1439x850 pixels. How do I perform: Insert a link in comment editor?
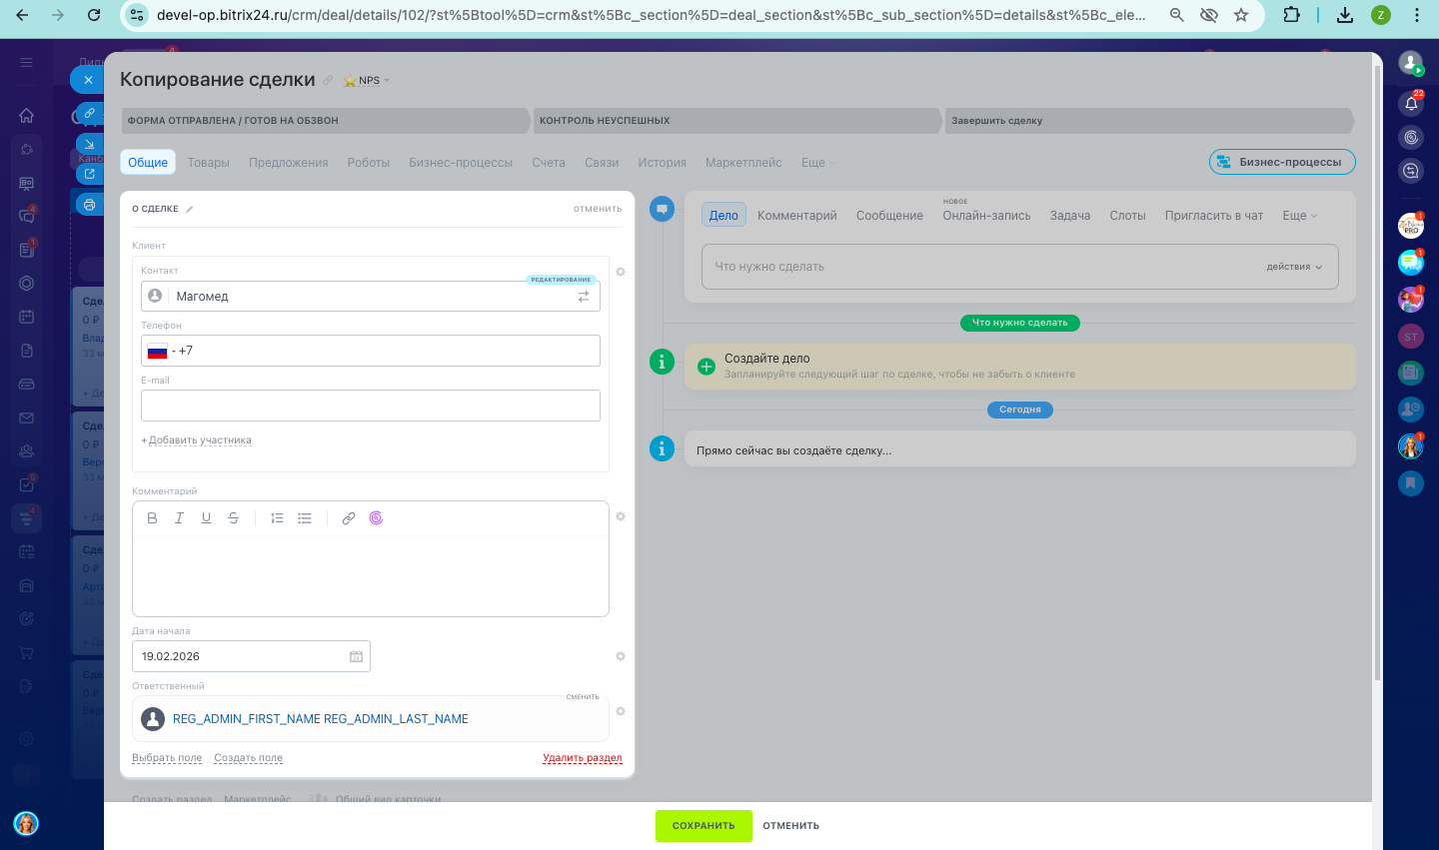tap(349, 518)
